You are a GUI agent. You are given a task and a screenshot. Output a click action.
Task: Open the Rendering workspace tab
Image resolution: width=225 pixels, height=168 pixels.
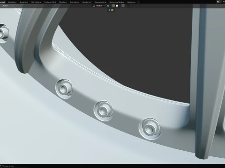click(x=87, y=2)
